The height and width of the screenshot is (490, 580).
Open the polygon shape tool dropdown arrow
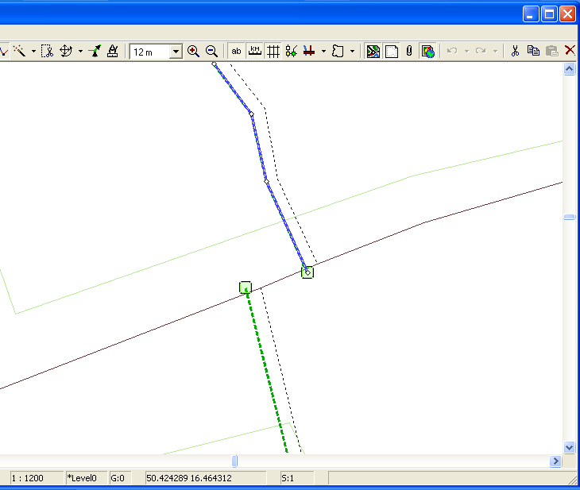[352, 51]
